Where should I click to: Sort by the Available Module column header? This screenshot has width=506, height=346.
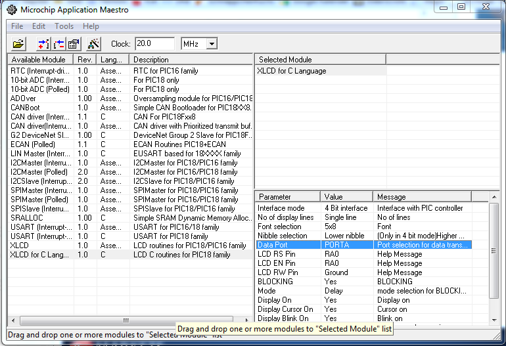(x=41, y=60)
